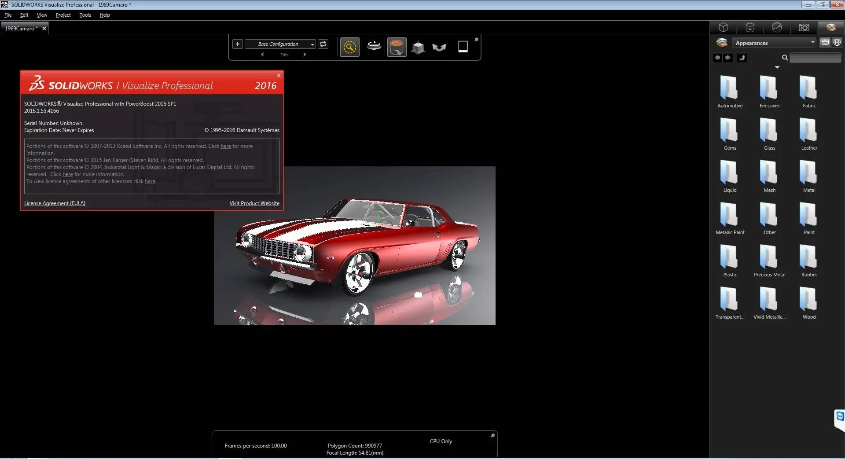The image size is (845, 459).
Task: Close the About dialog
Action: [x=279, y=75]
